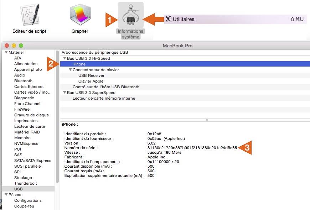
Task: Select SCSI parallèle in the sidebar
Action: click(27, 166)
